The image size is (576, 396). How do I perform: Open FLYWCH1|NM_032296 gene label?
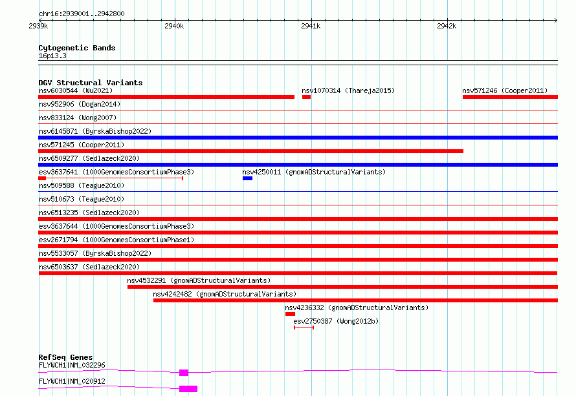point(72,365)
